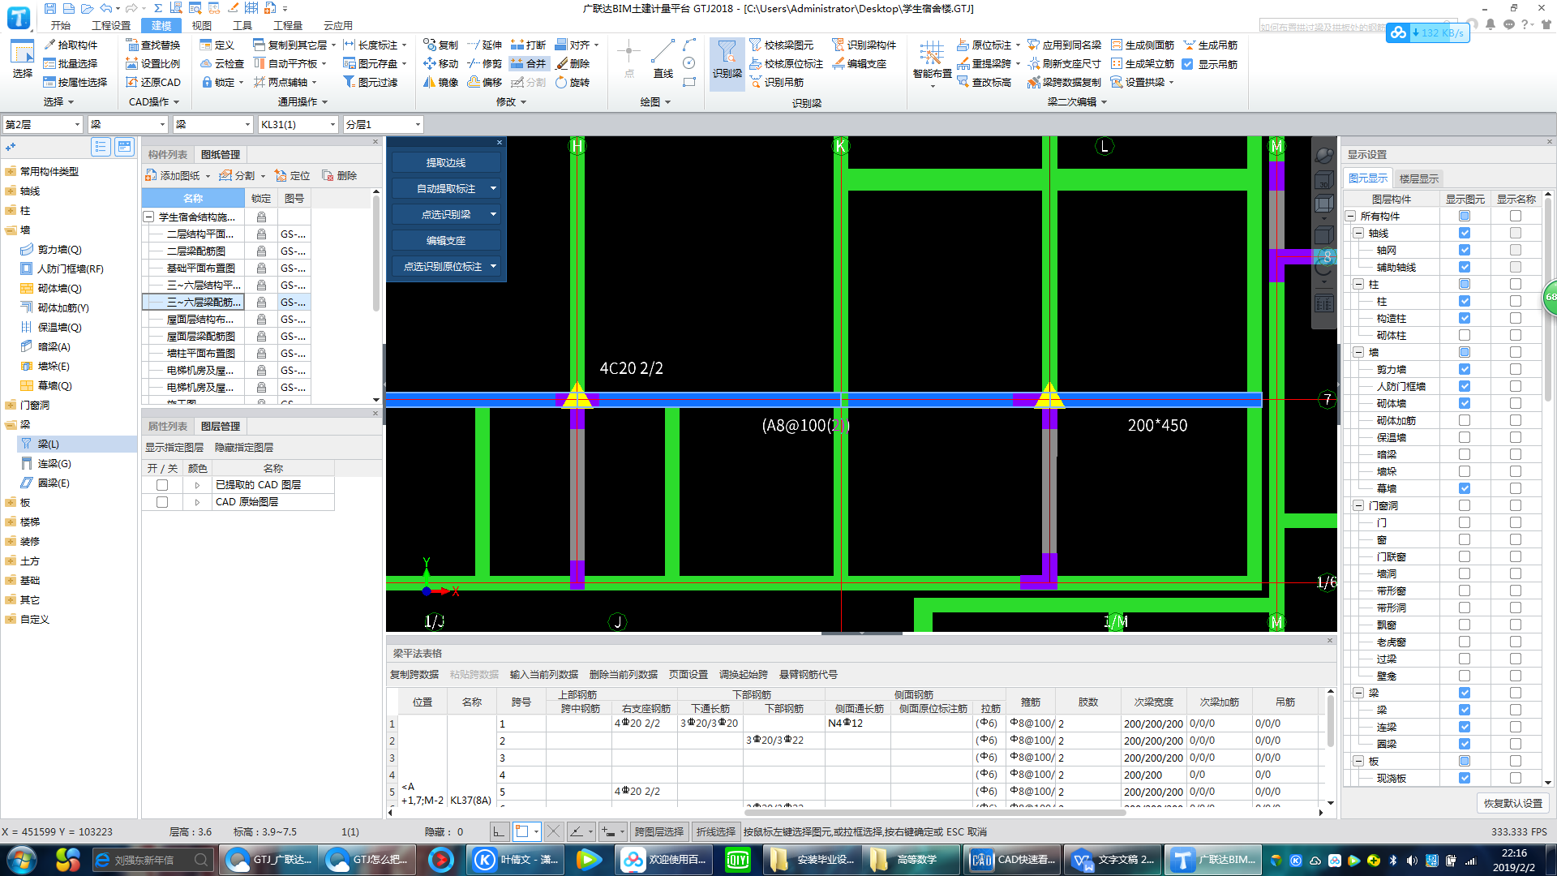1557x876 pixels.
Task: Click the 跨图层选择 status bar button
Action: (x=658, y=831)
